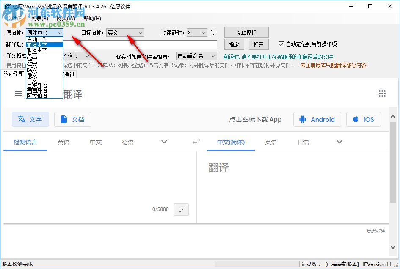The width and height of the screenshot is (400, 269).
Task: Click the down arrow on the right scrollbar
Action: [x=393, y=247]
